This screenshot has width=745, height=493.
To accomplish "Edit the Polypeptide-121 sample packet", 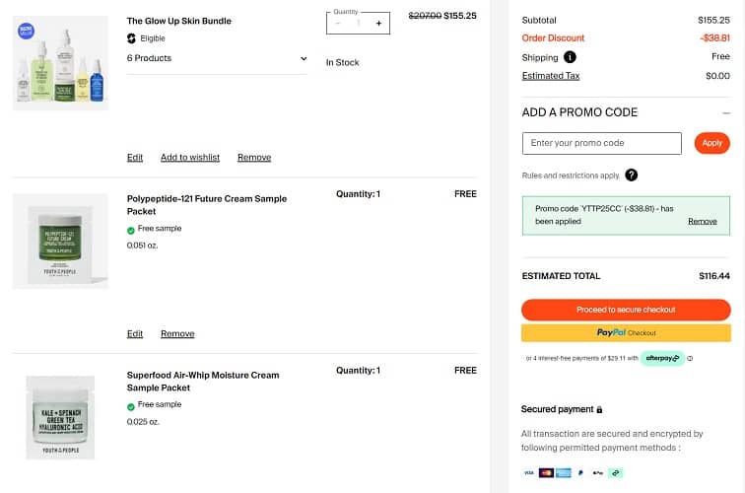I will (135, 334).
